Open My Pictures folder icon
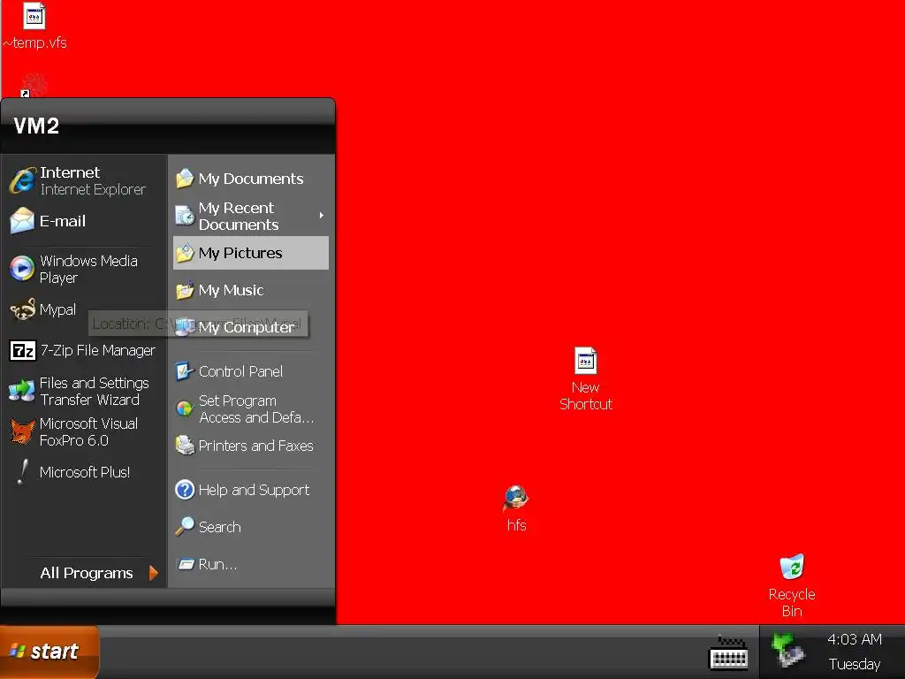905x679 pixels. [185, 253]
